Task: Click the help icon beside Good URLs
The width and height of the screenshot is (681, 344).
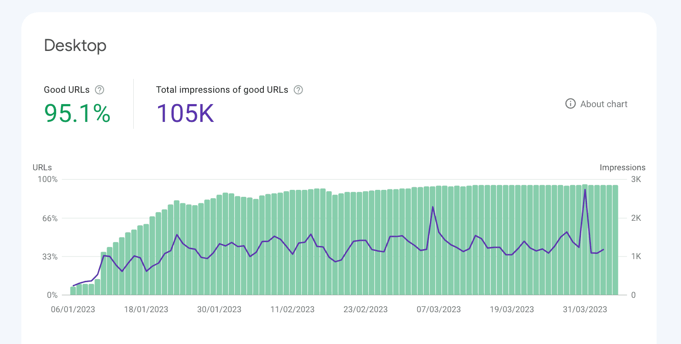Action: (100, 90)
